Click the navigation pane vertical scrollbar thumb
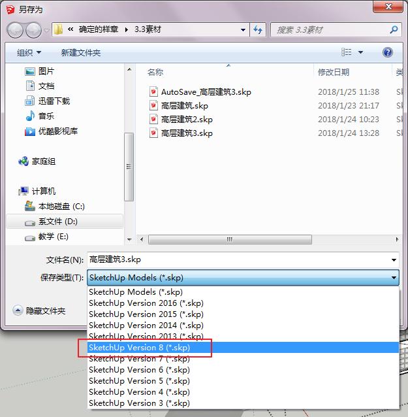This screenshot has height=417, width=408. pyautogui.click(x=129, y=167)
